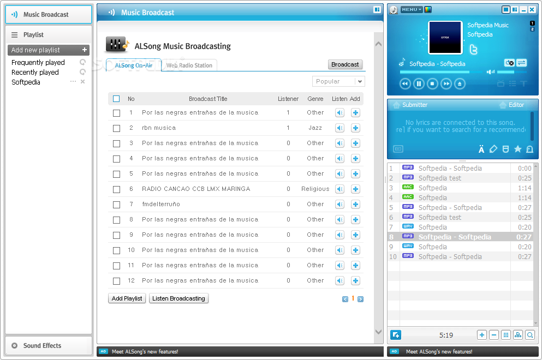Check the box for broadcast row 11

click(x=116, y=266)
